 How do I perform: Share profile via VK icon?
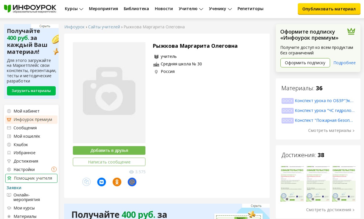[x=102, y=182]
